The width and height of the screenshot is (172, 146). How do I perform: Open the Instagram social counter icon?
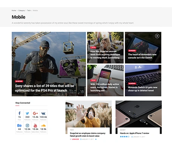[x=27, y=126]
